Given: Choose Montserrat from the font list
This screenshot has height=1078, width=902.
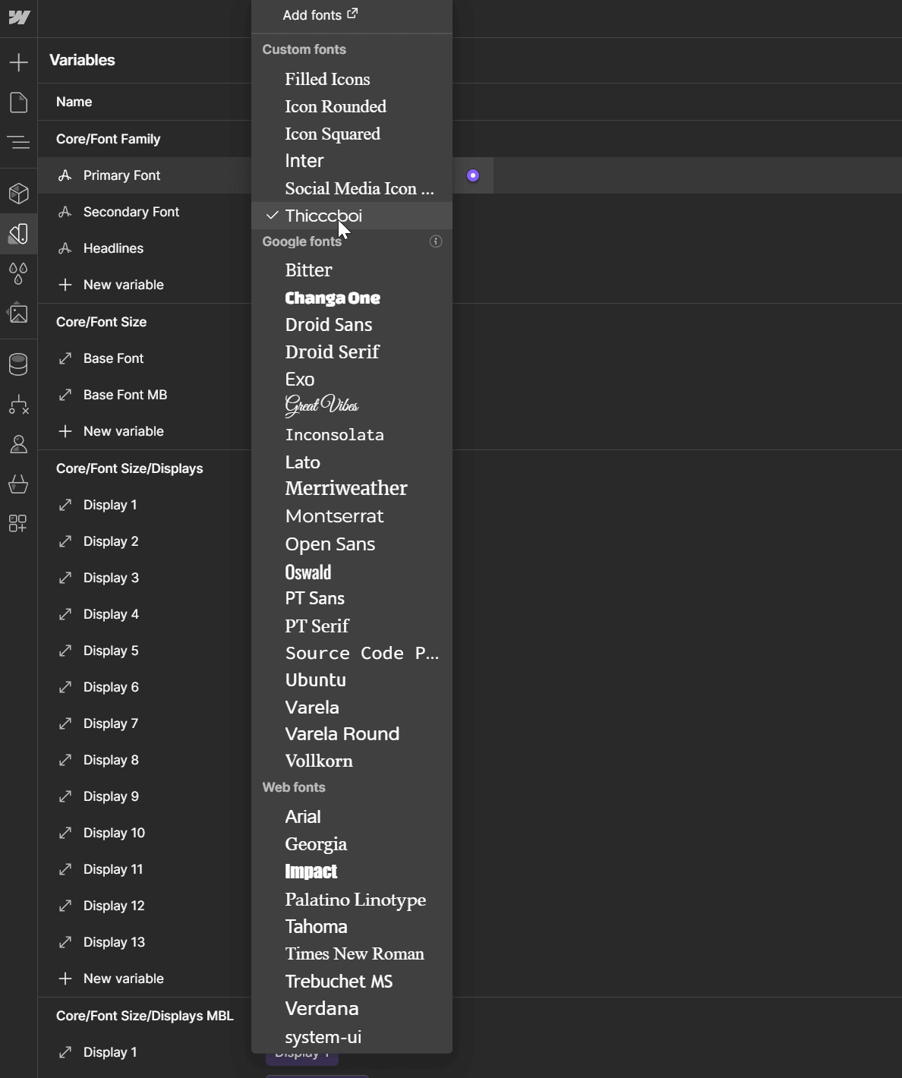Looking at the screenshot, I should coord(334,515).
